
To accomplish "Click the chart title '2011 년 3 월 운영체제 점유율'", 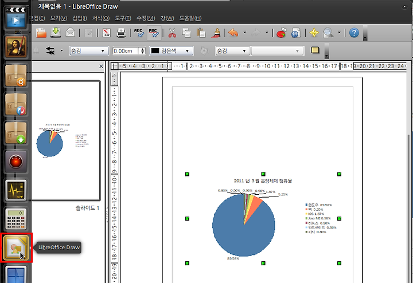I will [x=263, y=180].
